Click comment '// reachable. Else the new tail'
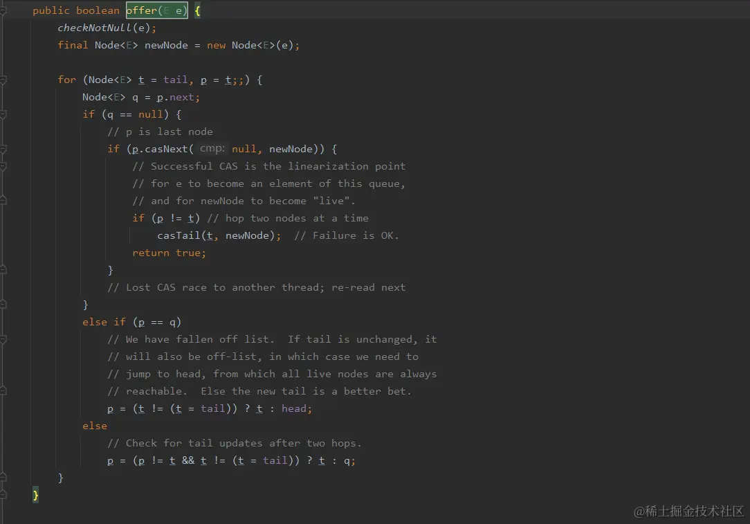Viewport: 750px width, 524px height. pyautogui.click(x=259, y=391)
